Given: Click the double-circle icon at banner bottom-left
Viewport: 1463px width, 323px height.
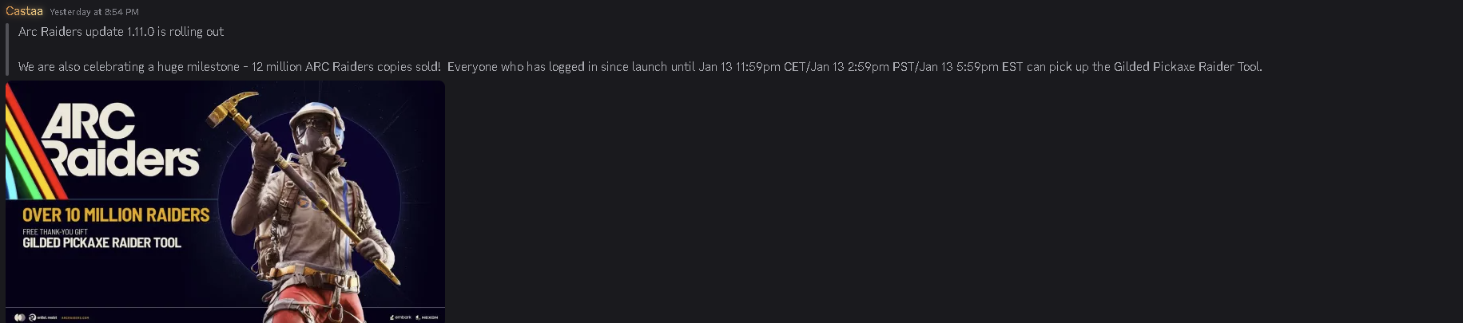Looking at the screenshot, I should click(19, 317).
